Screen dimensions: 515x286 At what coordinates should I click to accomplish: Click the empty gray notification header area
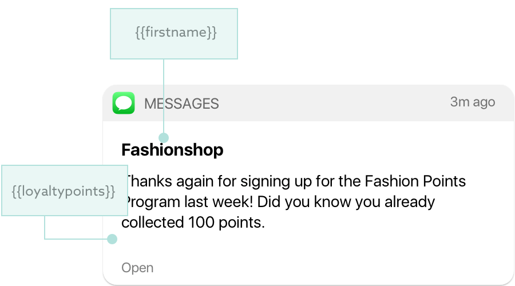pyautogui.click(x=332, y=104)
